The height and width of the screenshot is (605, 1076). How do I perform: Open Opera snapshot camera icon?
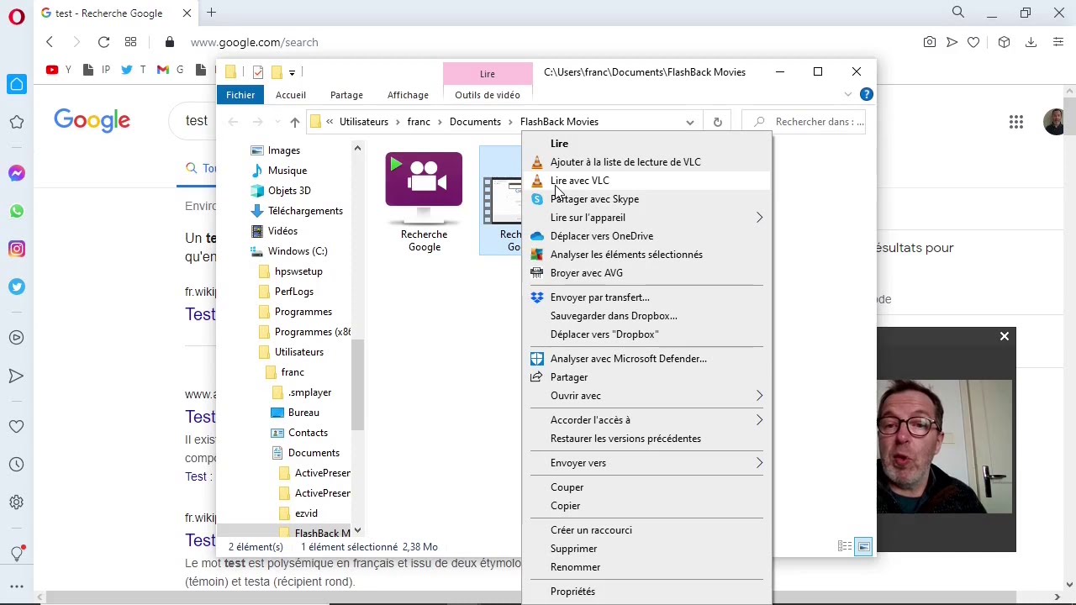click(x=929, y=42)
